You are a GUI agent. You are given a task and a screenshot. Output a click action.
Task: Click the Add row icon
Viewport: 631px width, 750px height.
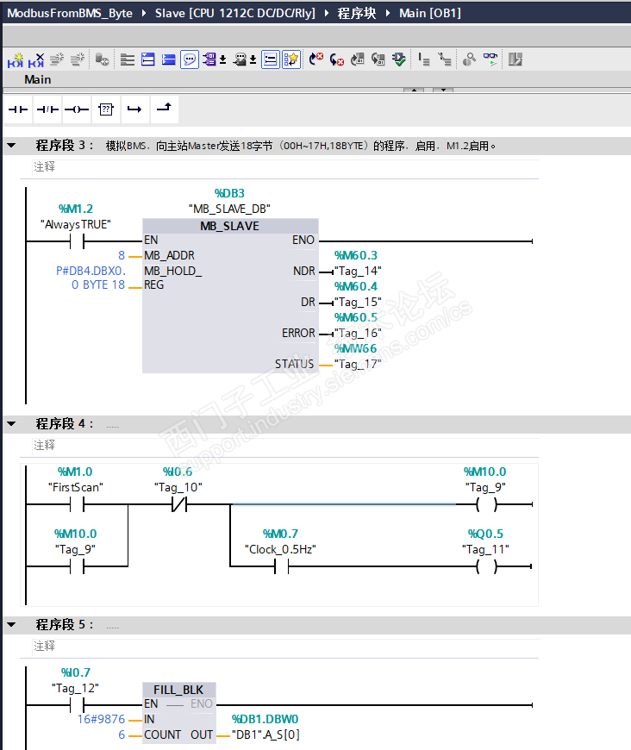78,59
